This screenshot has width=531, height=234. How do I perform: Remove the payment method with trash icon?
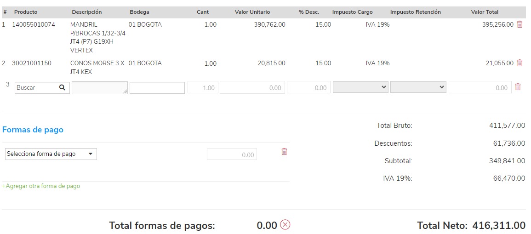click(x=284, y=152)
